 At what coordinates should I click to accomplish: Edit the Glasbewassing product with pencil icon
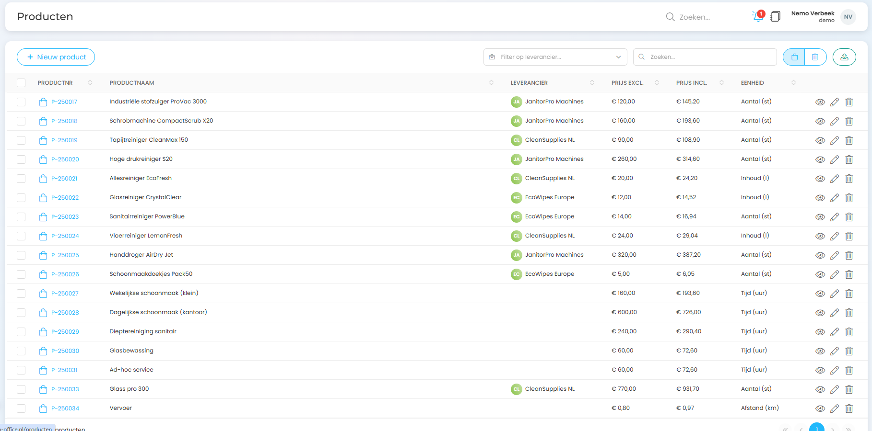click(x=835, y=351)
